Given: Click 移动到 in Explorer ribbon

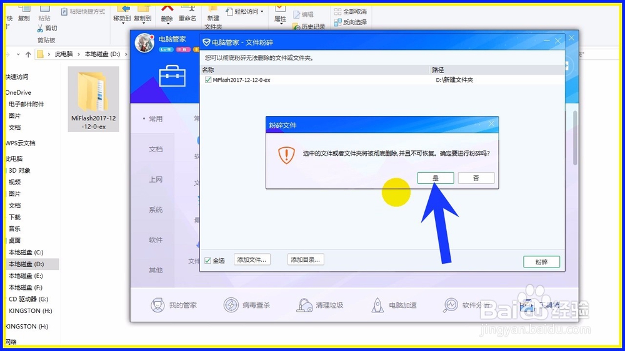Looking at the screenshot, I should (x=122, y=14).
